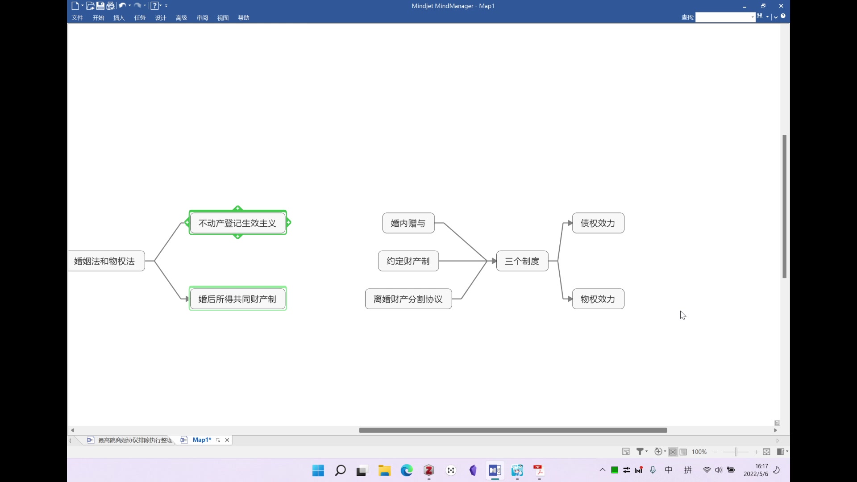This screenshot has height=482, width=857.
Task: Select the 婚内赠与 topic
Action: (x=408, y=223)
